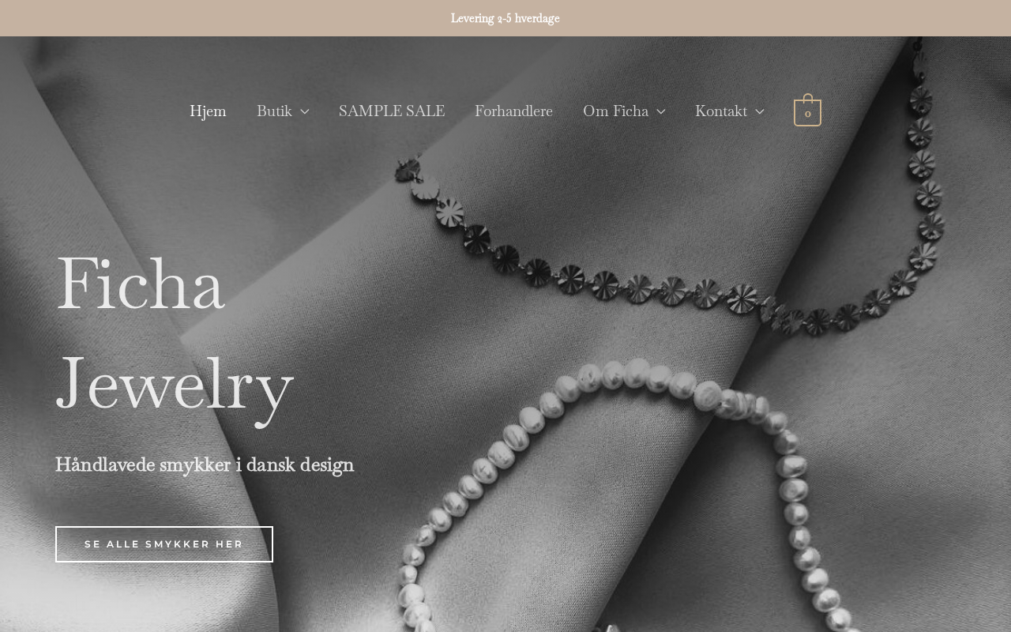Click the Håndlavede smykker i dansk design subtitle

pos(205,465)
